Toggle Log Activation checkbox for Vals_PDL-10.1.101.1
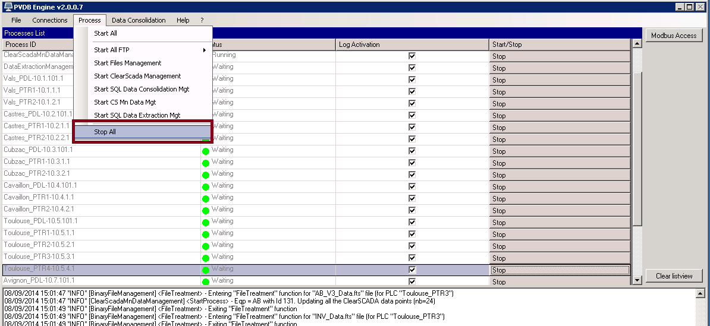Screen dimensions: 710x326 click(x=412, y=80)
